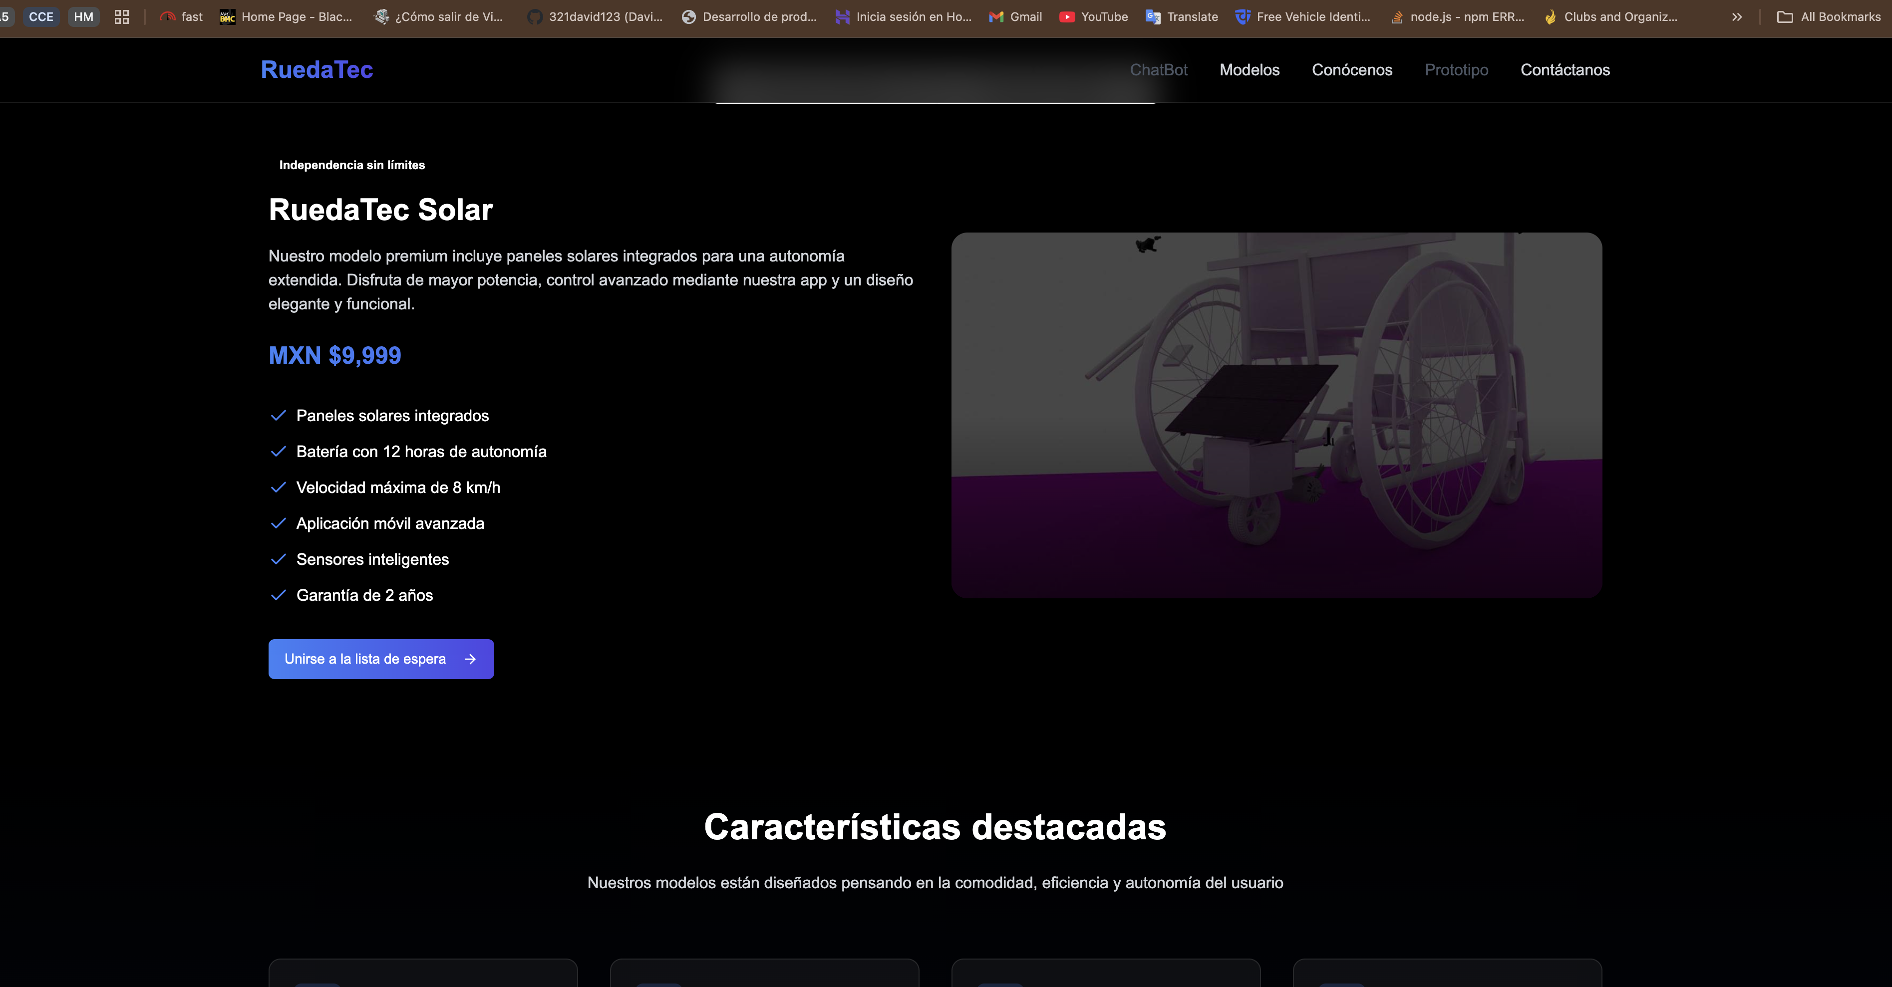Open the fast speed test bookmark
This screenshot has width=1892, height=987.
click(181, 16)
